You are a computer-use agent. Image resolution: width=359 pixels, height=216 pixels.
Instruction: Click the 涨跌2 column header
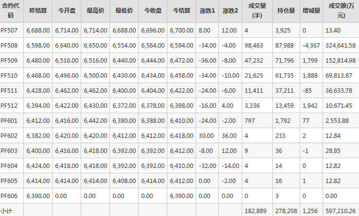230,11
